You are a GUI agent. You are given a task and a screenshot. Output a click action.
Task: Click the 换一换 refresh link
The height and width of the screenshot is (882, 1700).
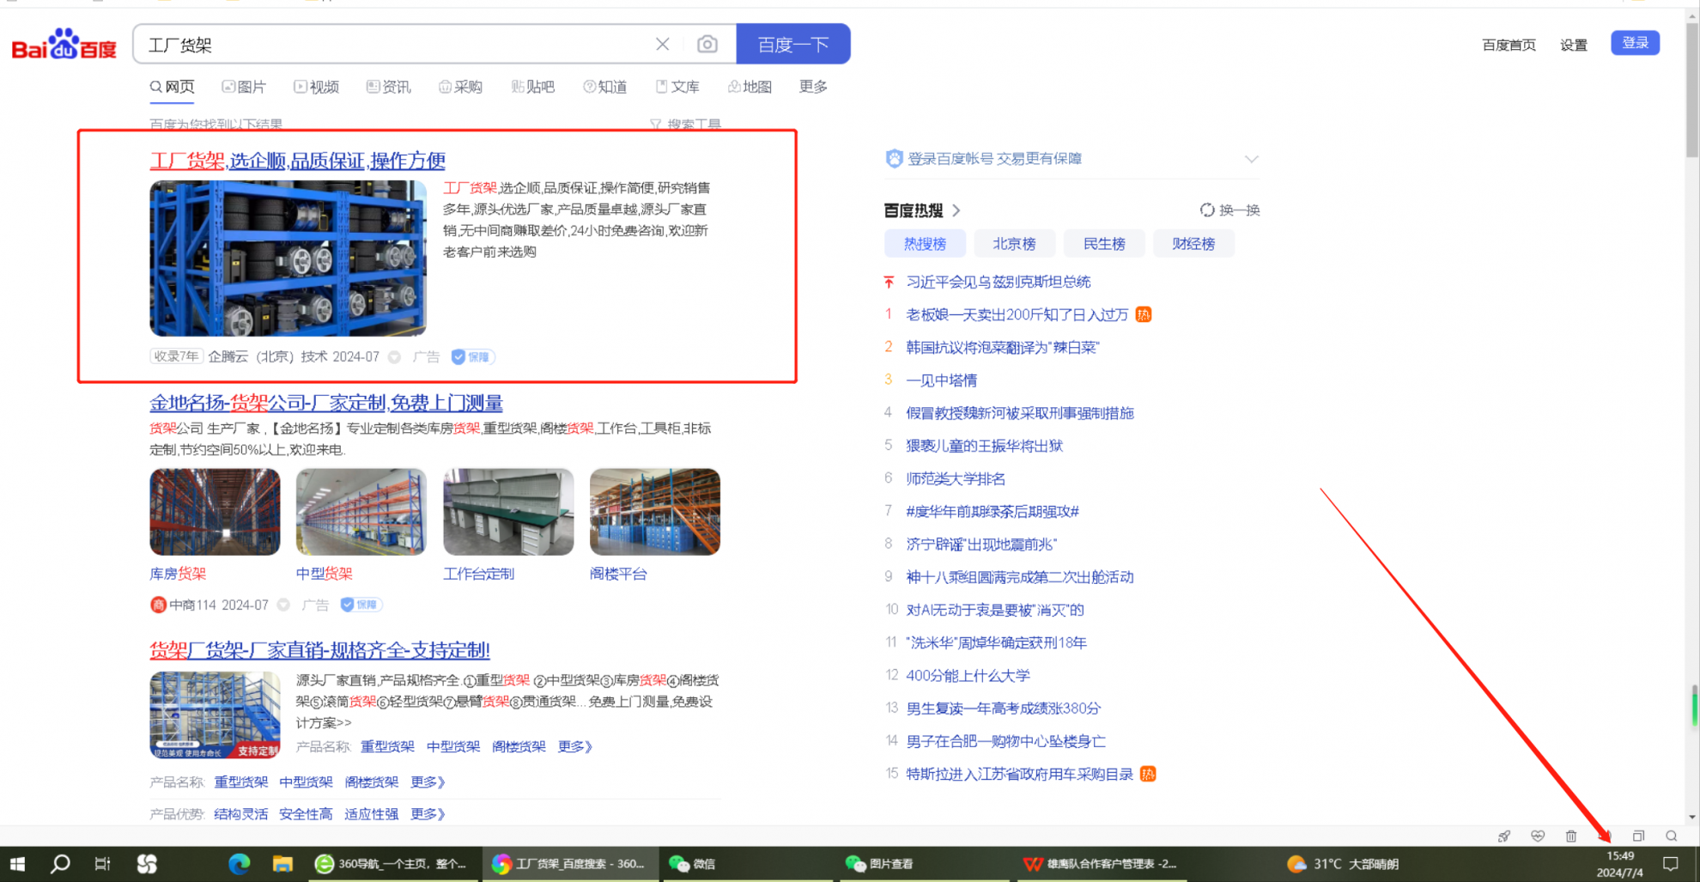pyautogui.click(x=1240, y=210)
